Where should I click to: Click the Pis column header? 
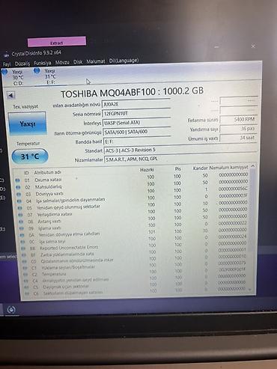(177, 169)
